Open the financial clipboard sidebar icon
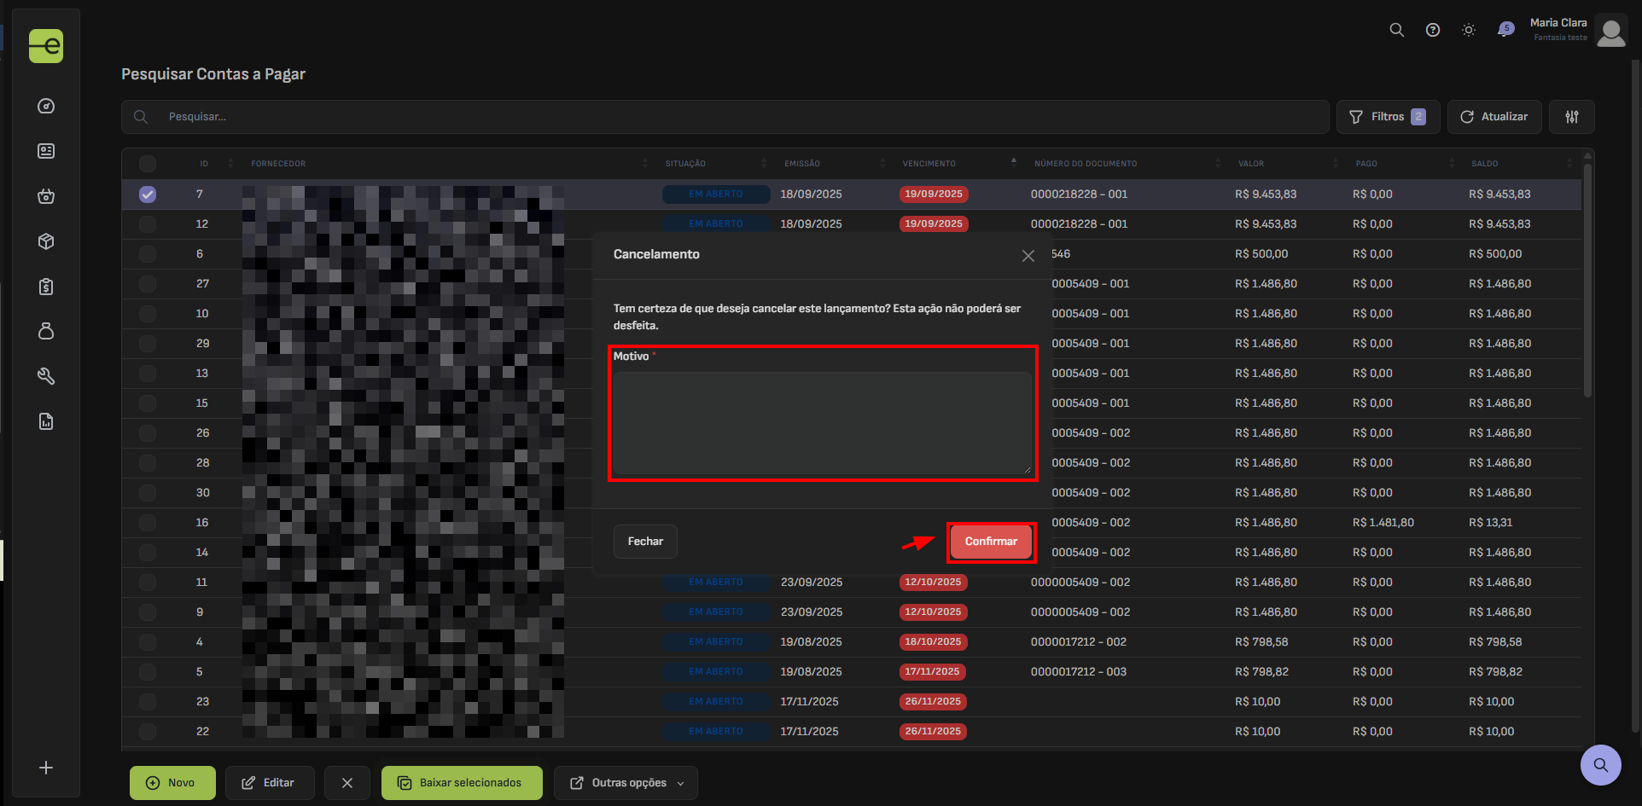This screenshot has width=1642, height=806. pyautogui.click(x=46, y=287)
